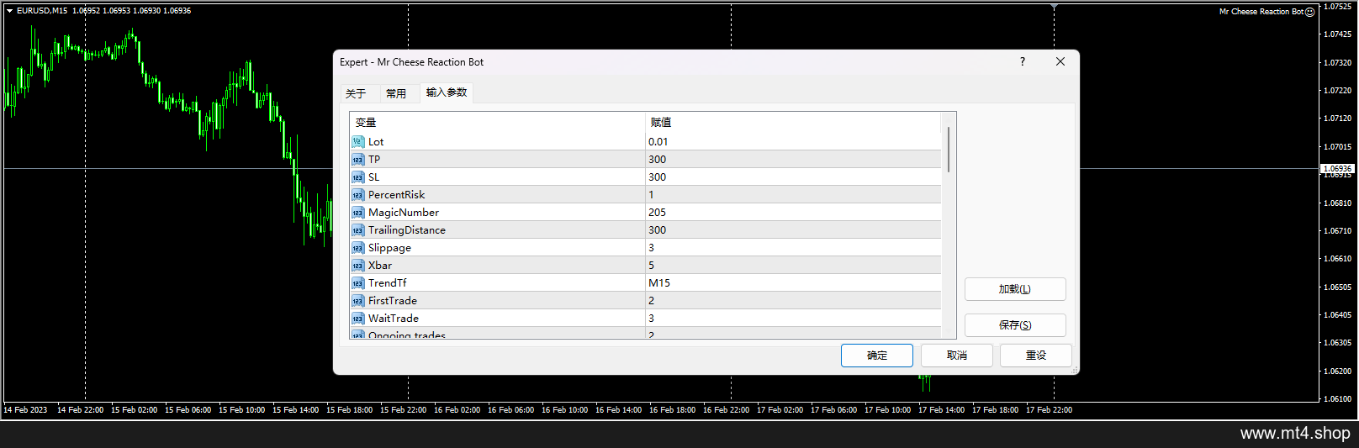Click the 1.07425 price axis label

pos(1337,34)
